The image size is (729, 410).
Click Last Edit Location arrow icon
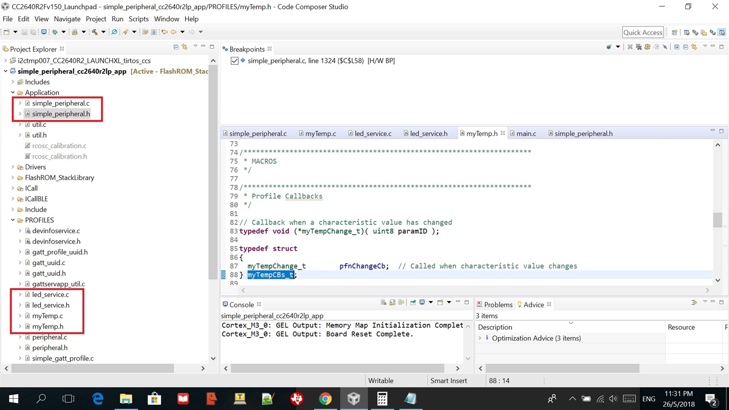pyautogui.click(x=164, y=32)
